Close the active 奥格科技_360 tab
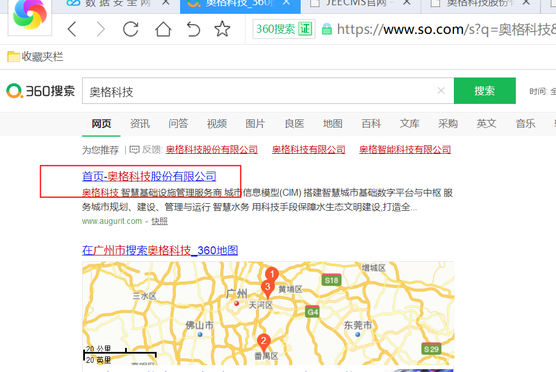556x372 pixels. (x=286, y=3)
